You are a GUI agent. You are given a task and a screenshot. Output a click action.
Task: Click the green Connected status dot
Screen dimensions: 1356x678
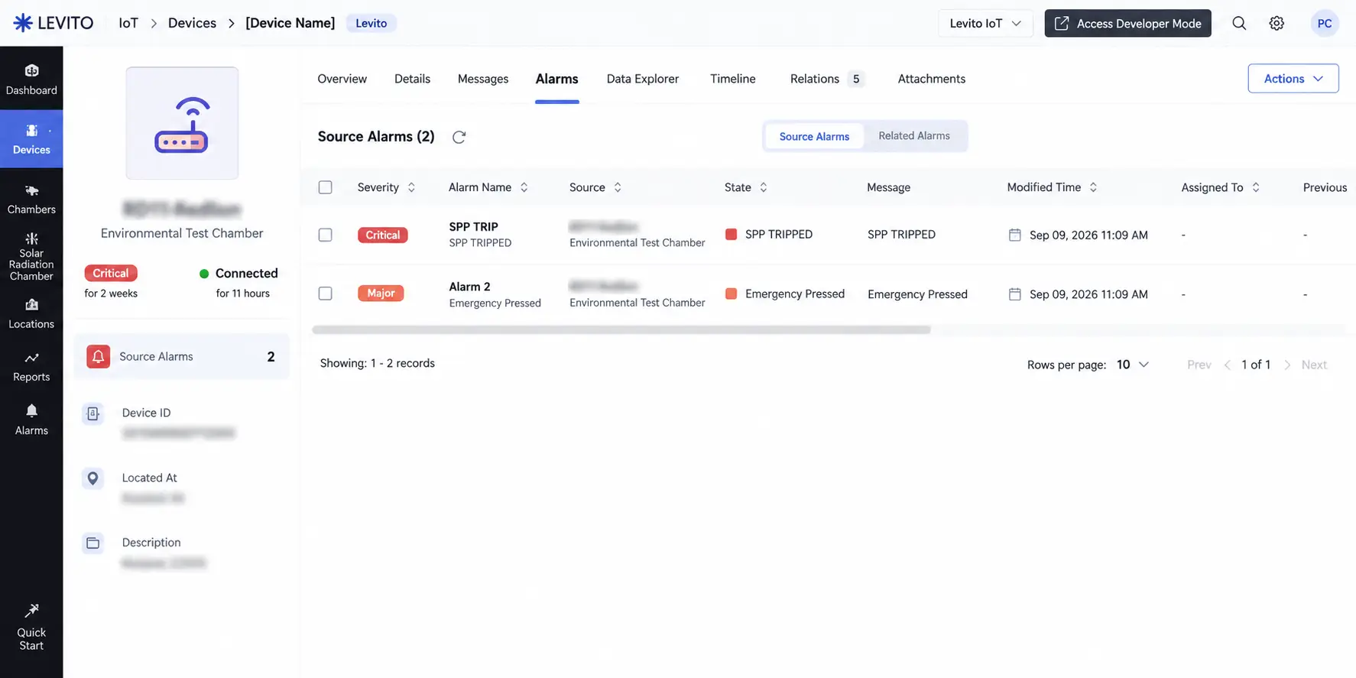pos(204,274)
